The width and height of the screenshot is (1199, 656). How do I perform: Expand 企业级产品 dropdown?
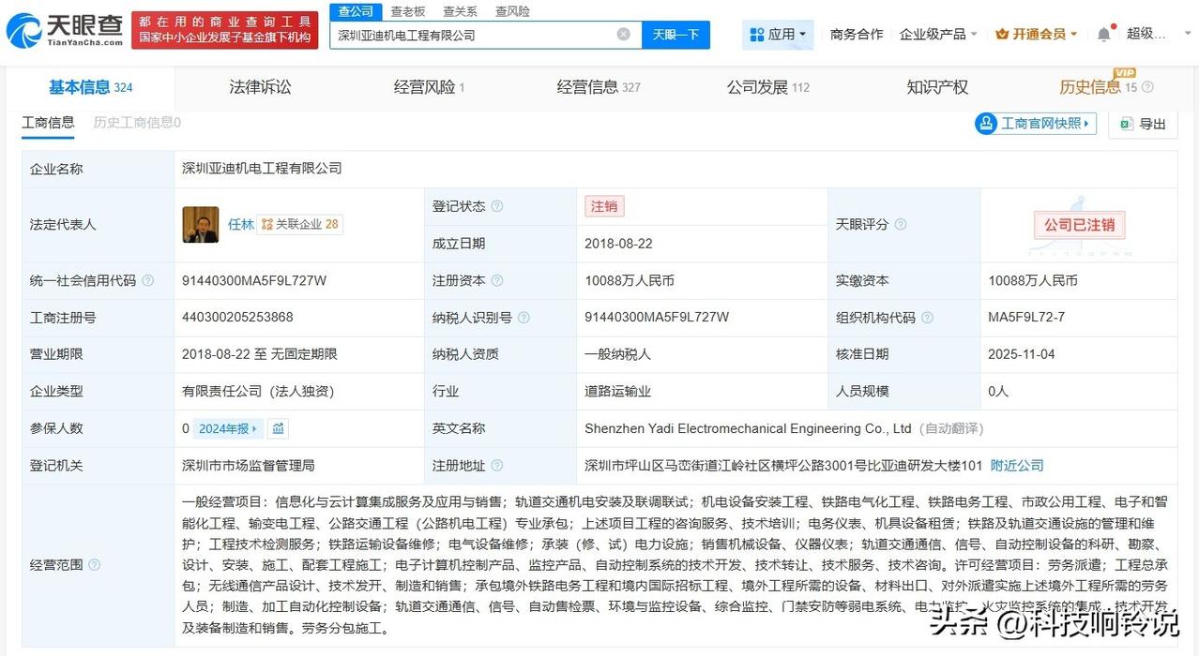[x=938, y=34]
